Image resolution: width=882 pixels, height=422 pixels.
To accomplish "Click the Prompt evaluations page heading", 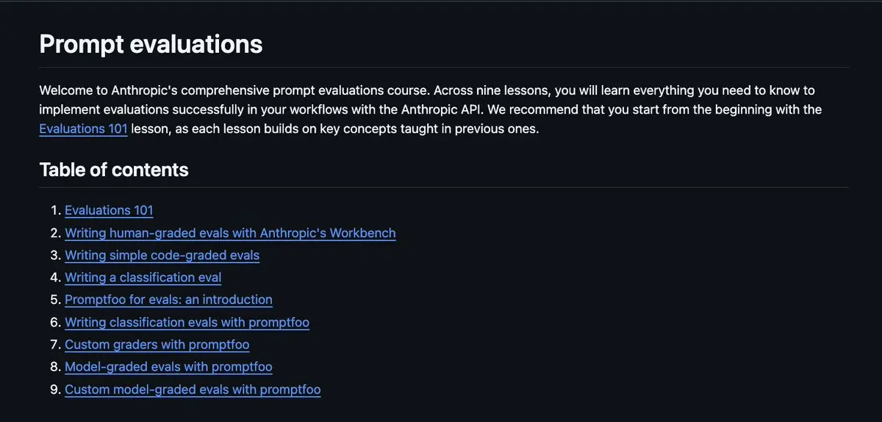I will tap(151, 44).
